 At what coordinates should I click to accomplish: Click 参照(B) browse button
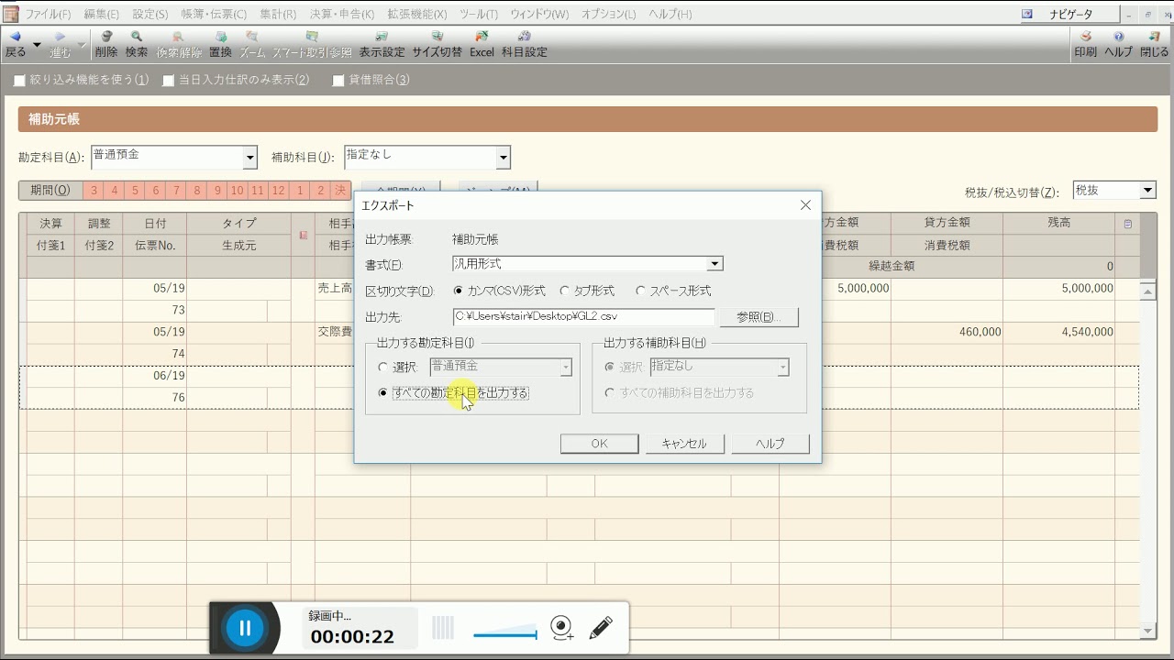coord(759,317)
